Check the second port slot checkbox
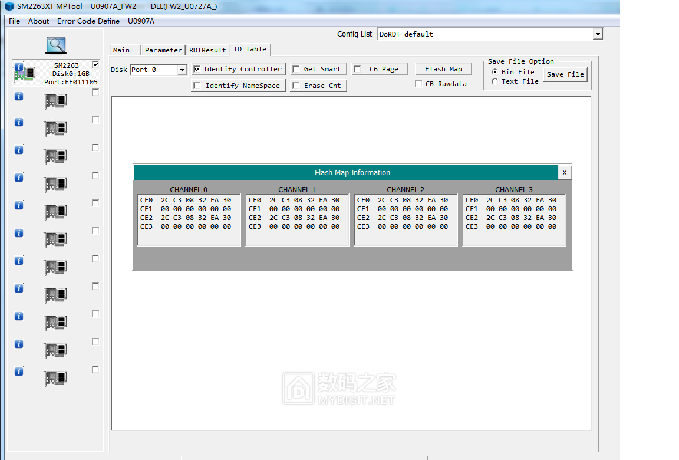Screen dimensions: 679x460 pos(95,92)
